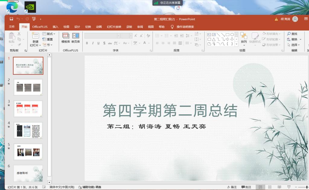Image resolution: width=309 pixels, height=190 pixels.
Task: Click the 辅助功能: 调查 accessibility status
Action: (90, 187)
